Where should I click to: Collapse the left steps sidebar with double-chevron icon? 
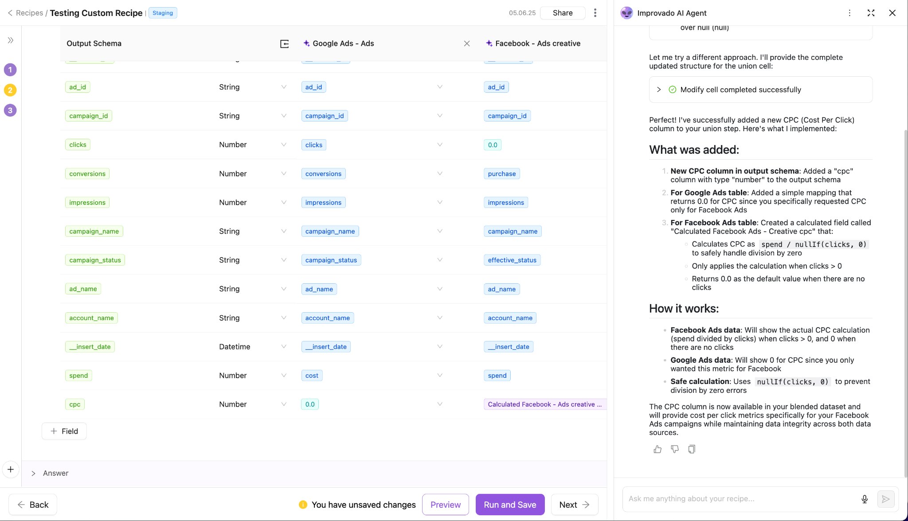(10, 40)
